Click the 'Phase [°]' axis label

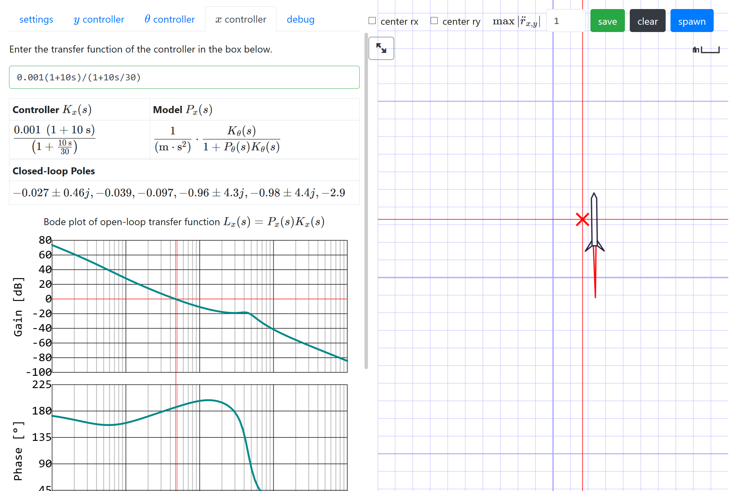tap(18, 451)
